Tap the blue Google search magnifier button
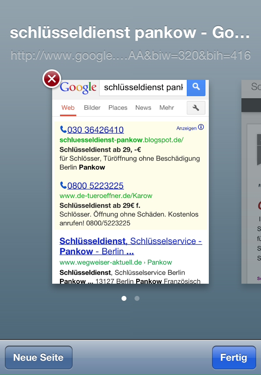 196,88
